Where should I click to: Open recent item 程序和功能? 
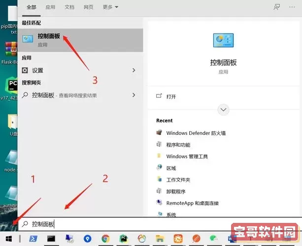[178, 145]
